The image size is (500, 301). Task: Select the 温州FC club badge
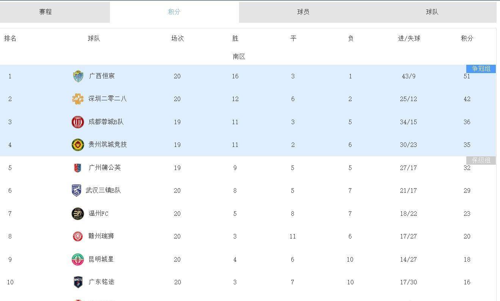click(x=77, y=214)
